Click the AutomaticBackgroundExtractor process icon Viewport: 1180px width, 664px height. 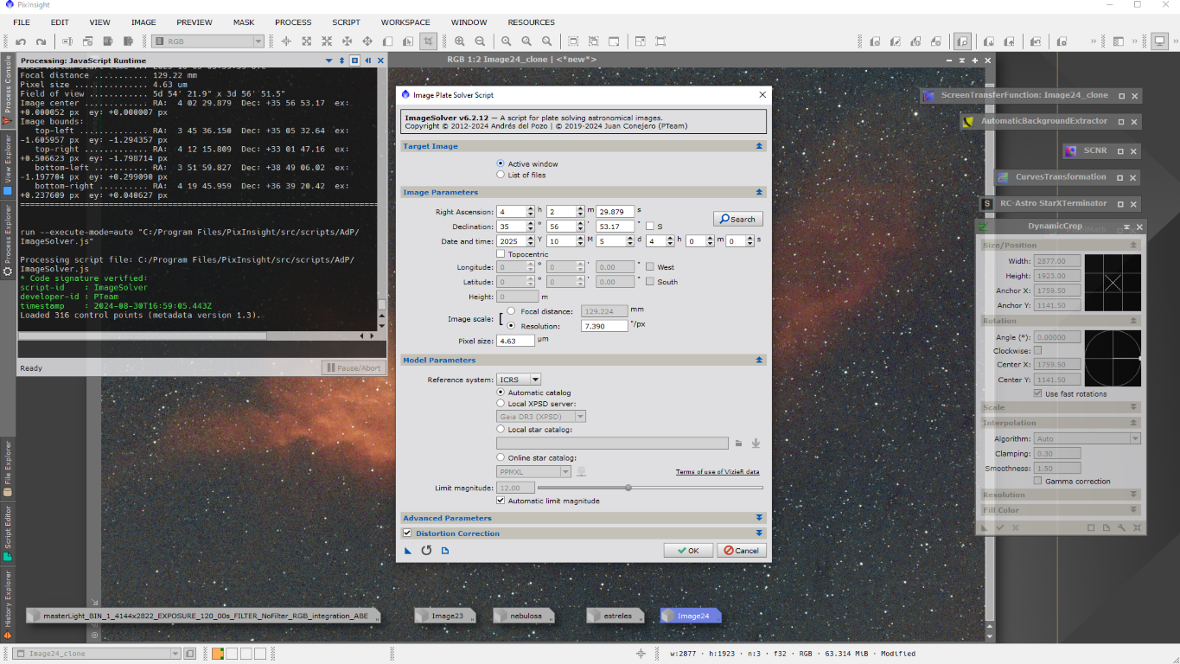point(968,122)
